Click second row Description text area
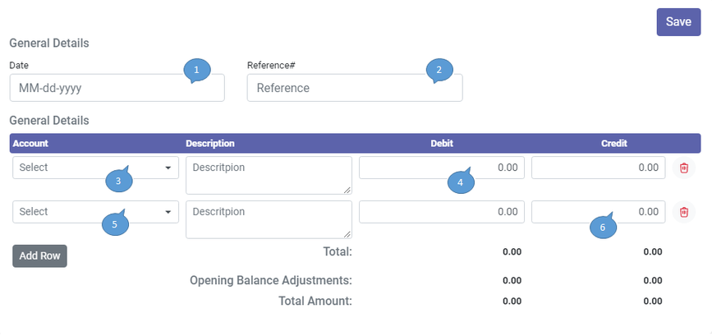 pyautogui.click(x=269, y=220)
